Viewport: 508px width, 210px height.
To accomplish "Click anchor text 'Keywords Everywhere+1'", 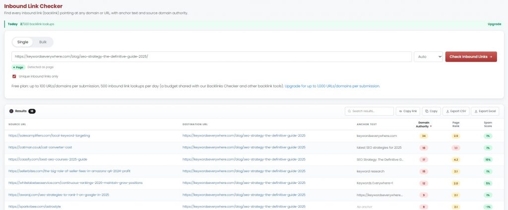I will pyautogui.click(x=375, y=183).
